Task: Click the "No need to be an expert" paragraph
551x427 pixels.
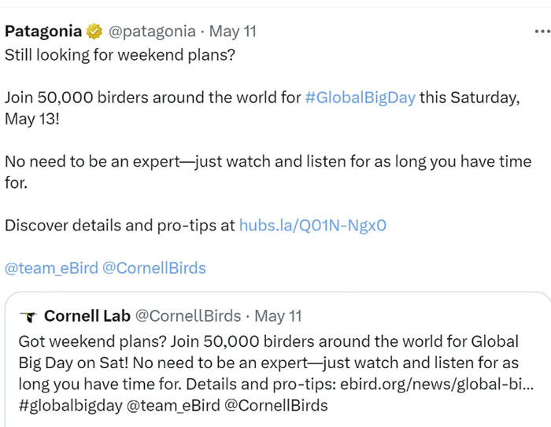Action: click(x=268, y=172)
